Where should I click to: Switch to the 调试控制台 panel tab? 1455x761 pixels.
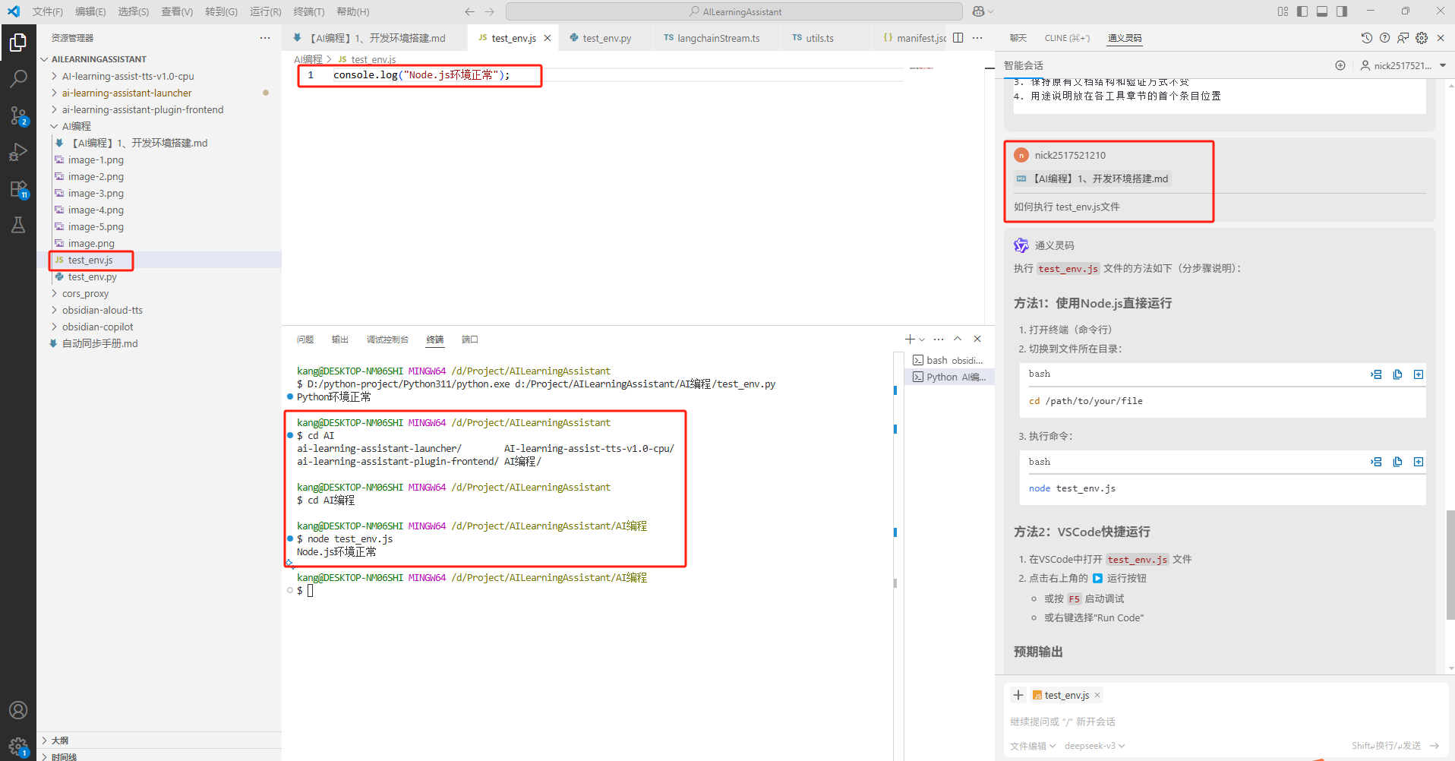(387, 339)
